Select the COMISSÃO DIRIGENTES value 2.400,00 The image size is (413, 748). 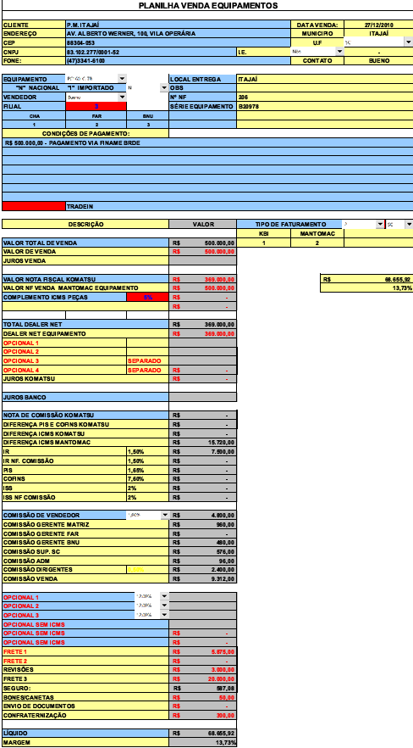(203, 570)
